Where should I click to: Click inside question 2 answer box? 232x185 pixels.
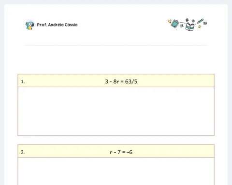click(x=116, y=171)
